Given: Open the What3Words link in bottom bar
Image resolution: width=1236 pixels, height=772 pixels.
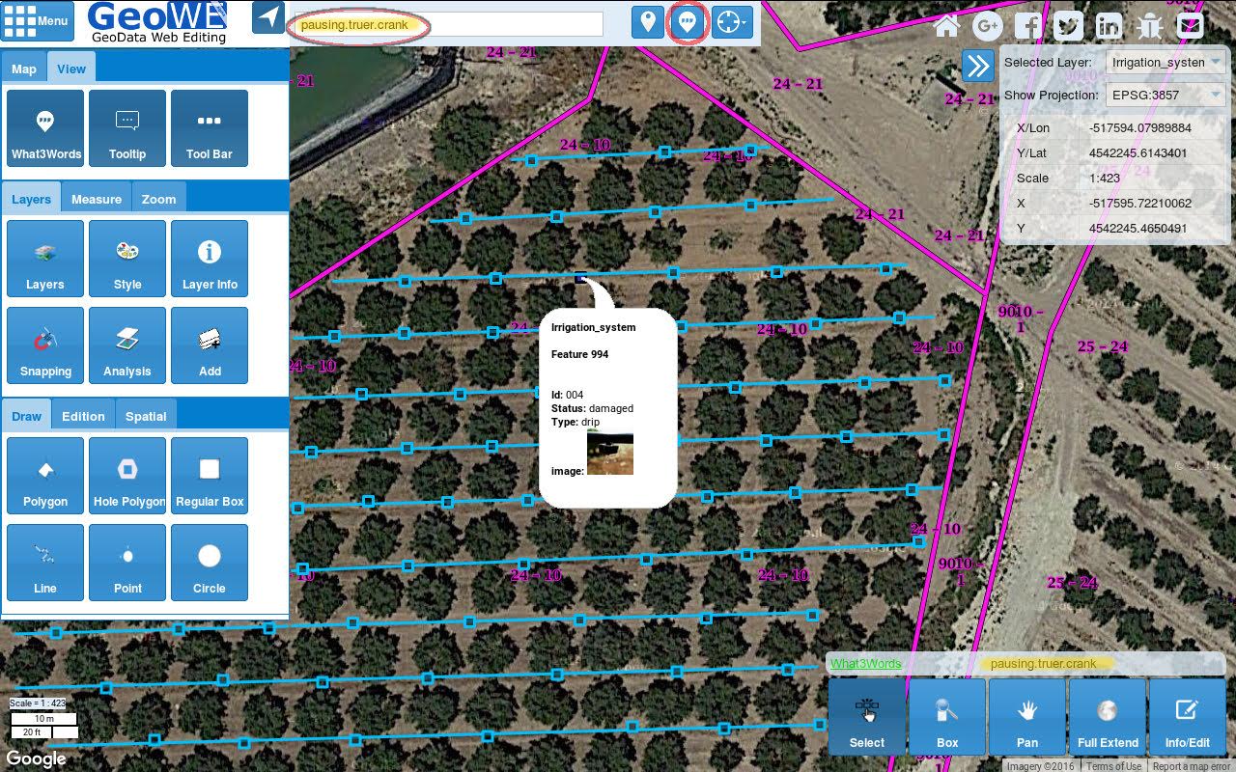Looking at the screenshot, I should pyautogui.click(x=866, y=664).
